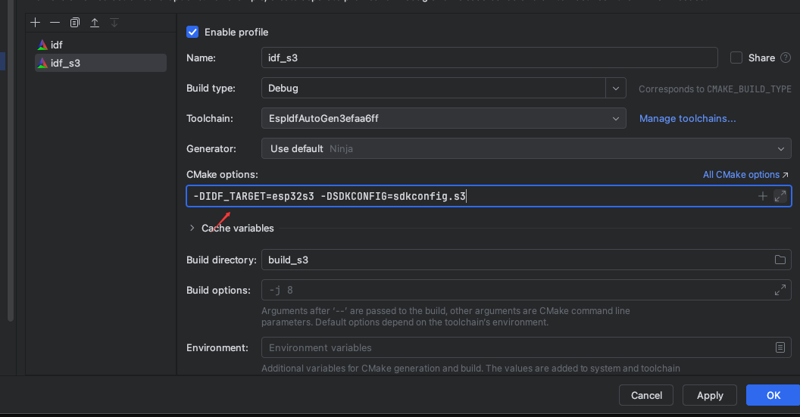Toggle the Enable profile checkbox

(192, 32)
